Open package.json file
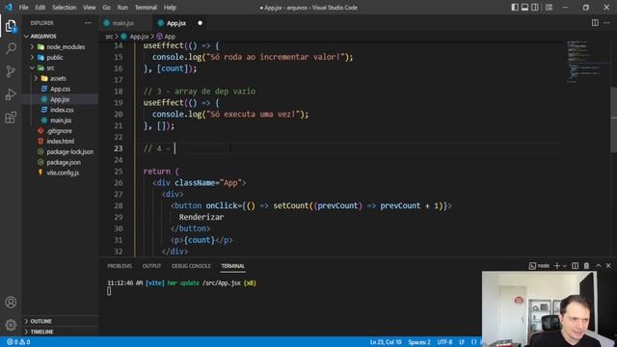 pos(64,162)
